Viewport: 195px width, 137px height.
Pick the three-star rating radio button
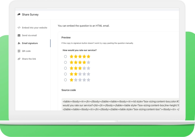[x=65, y=68]
